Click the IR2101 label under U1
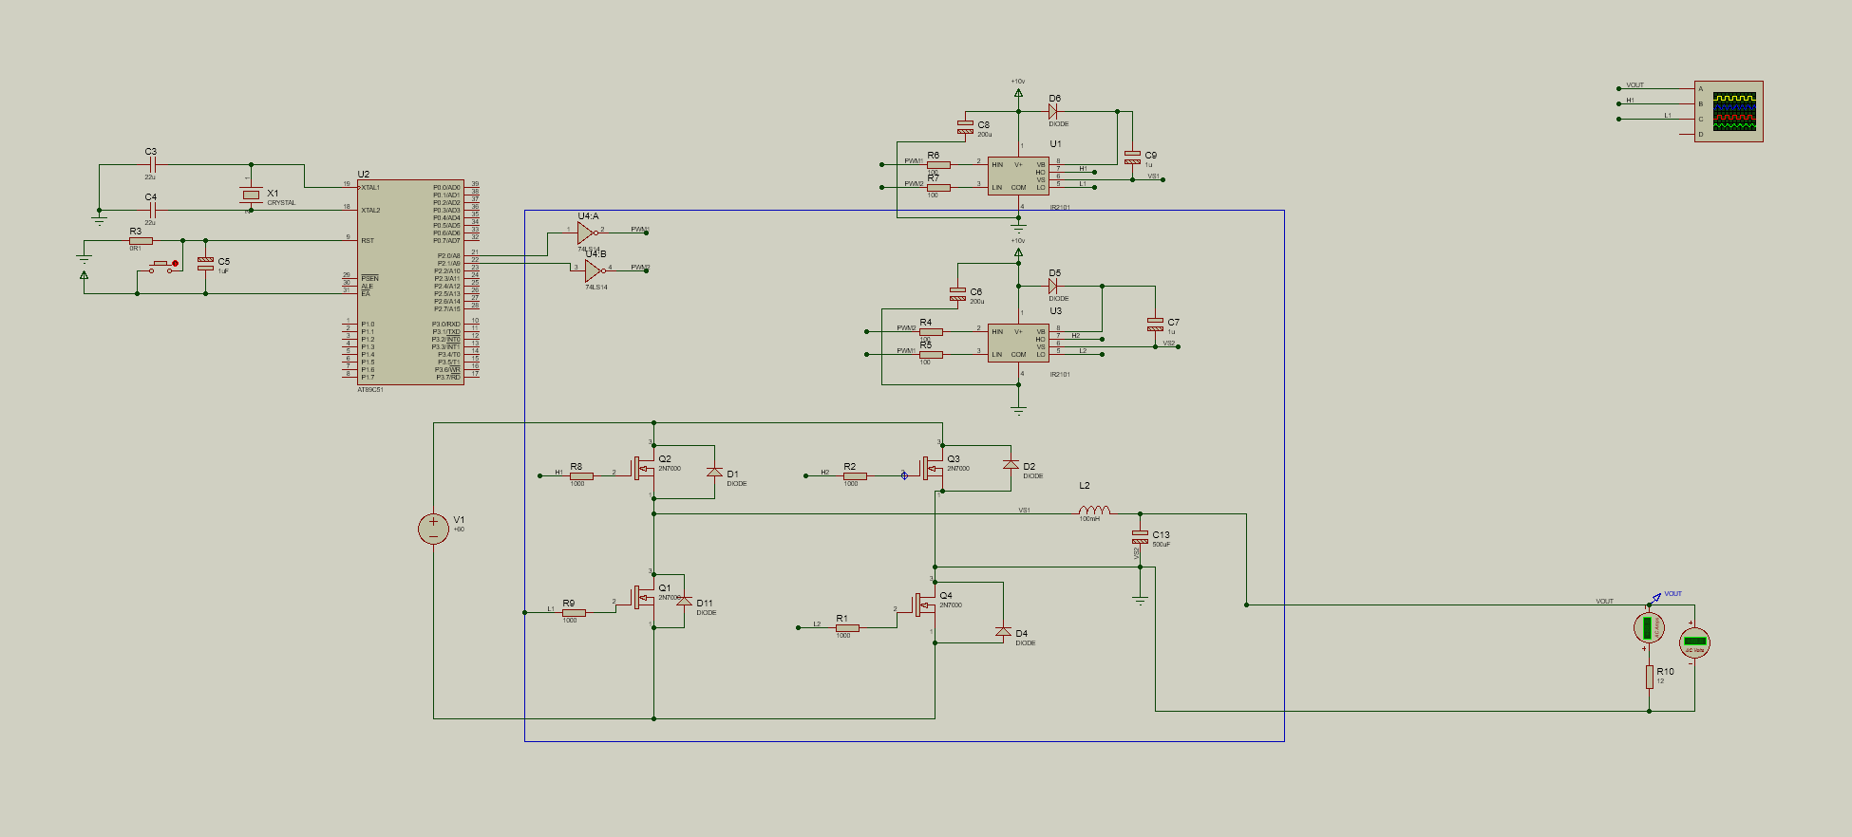This screenshot has width=1852, height=837. pos(1060,208)
